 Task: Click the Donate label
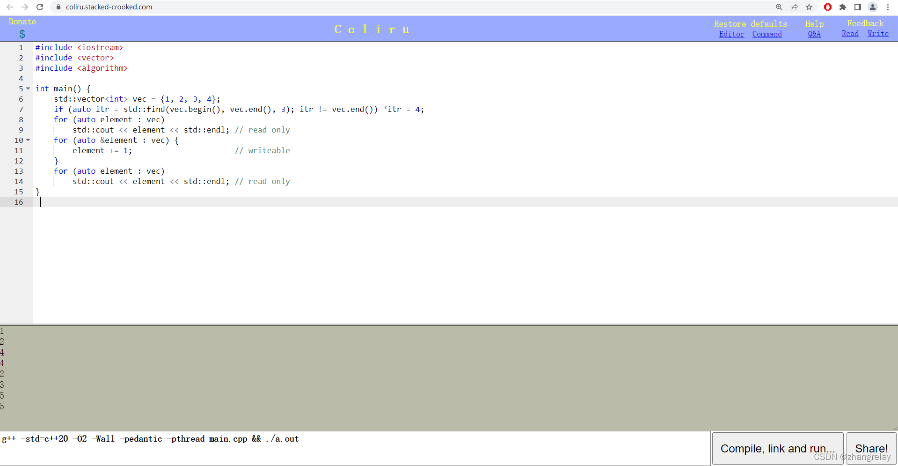point(22,22)
